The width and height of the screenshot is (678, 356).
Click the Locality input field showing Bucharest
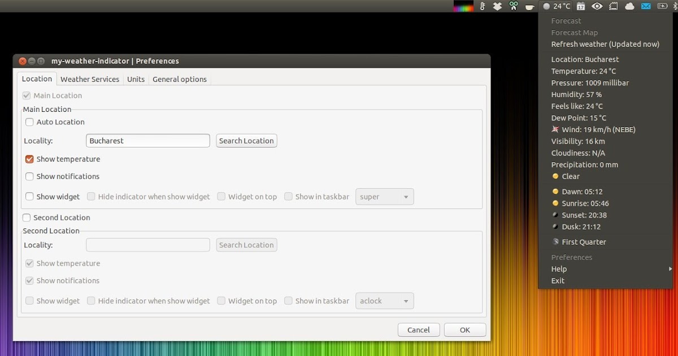(147, 140)
